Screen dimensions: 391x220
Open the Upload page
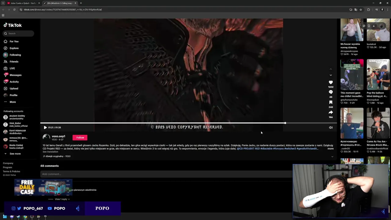pyautogui.click(x=11, y=88)
